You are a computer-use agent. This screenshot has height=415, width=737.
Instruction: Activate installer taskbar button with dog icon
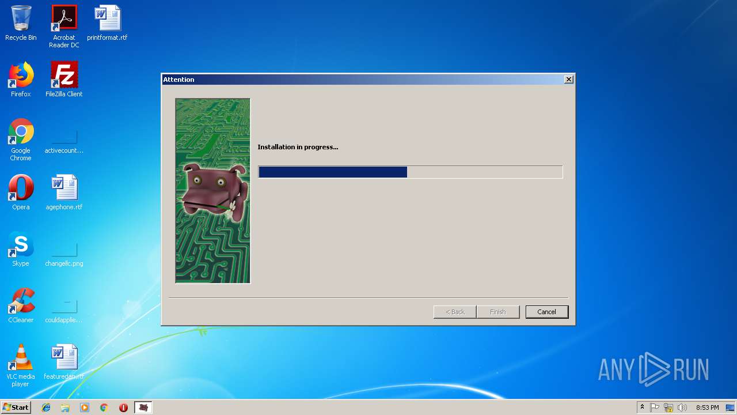pos(143,408)
